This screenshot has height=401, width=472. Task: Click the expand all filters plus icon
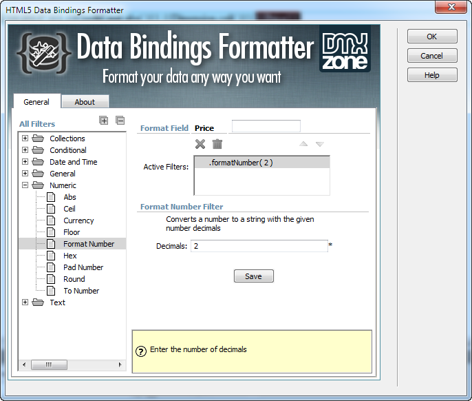[x=103, y=121]
